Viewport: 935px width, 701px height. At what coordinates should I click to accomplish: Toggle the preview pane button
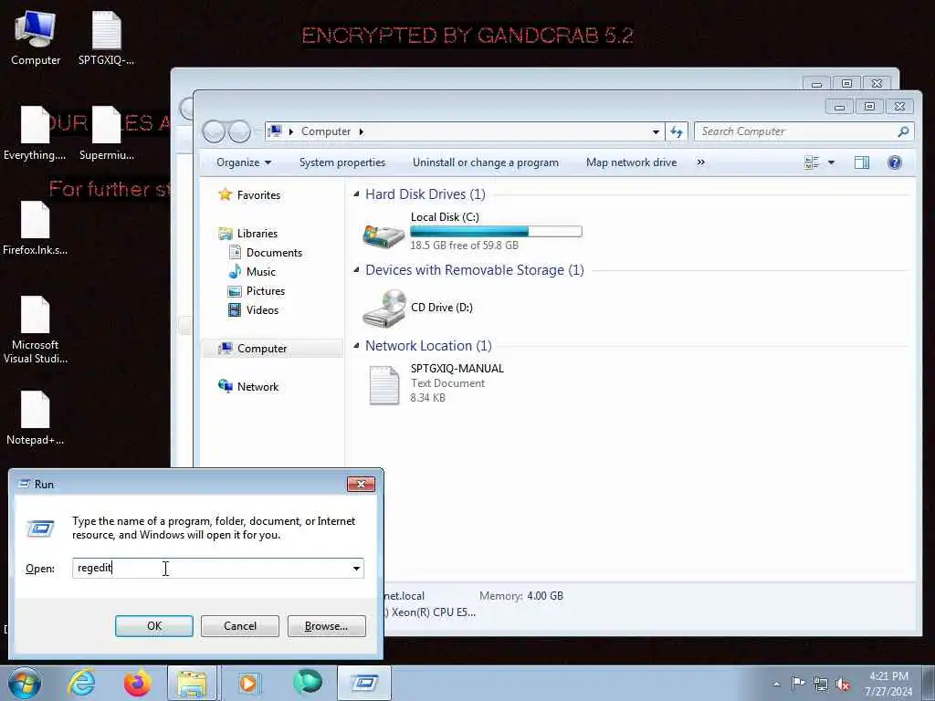pyautogui.click(x=862, y=162)
